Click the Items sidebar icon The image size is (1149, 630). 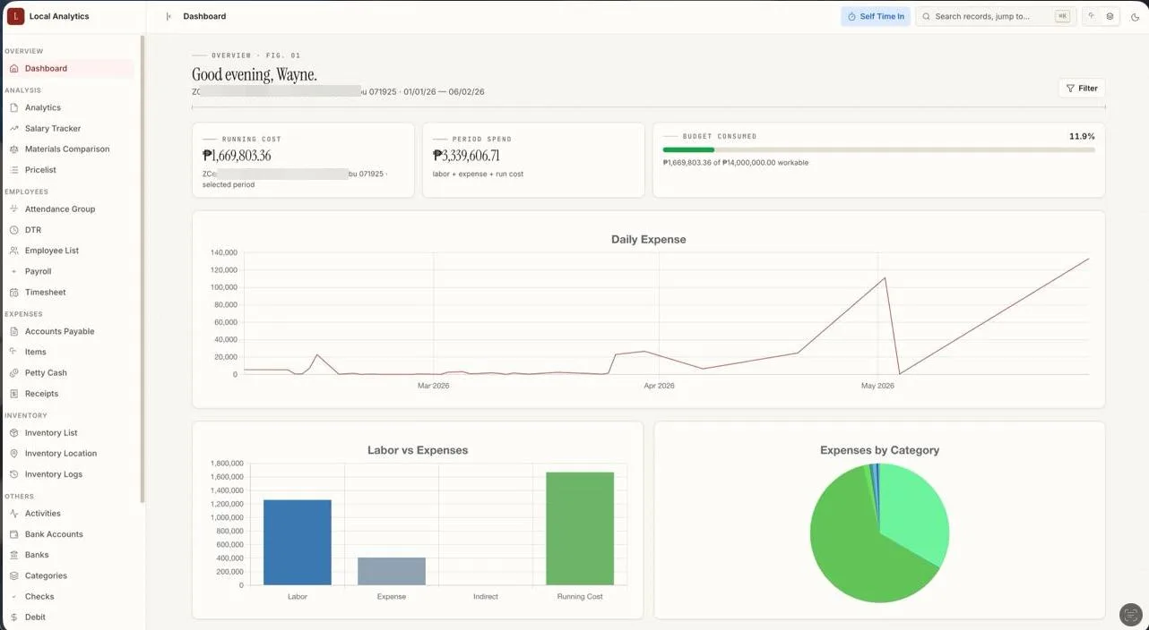point(14,352)
